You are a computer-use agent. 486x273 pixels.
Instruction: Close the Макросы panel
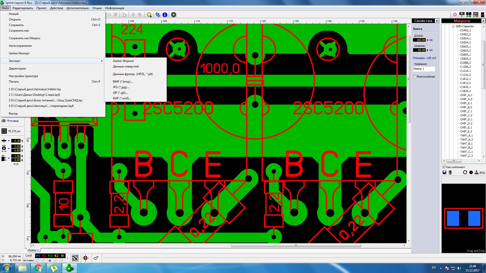pyautogui.click(x=483, y=21)
